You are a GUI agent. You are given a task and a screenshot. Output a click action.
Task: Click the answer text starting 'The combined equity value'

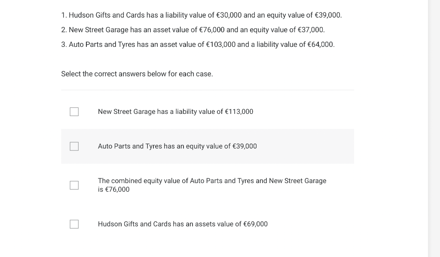click(212, 181)
